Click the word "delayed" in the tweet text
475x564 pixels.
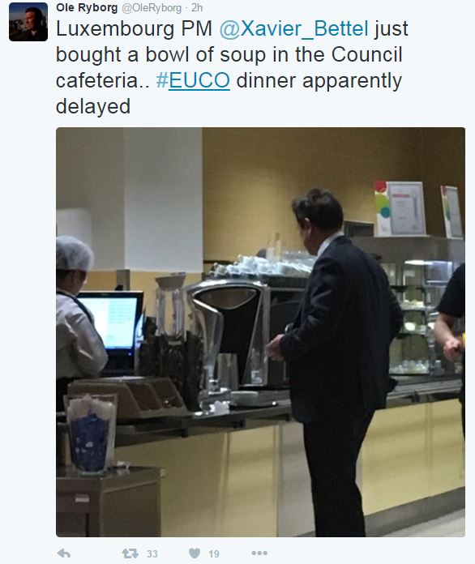pos(93,106)
